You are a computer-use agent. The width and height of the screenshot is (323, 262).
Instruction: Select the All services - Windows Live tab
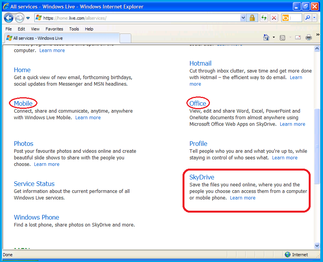coord(62,38)
